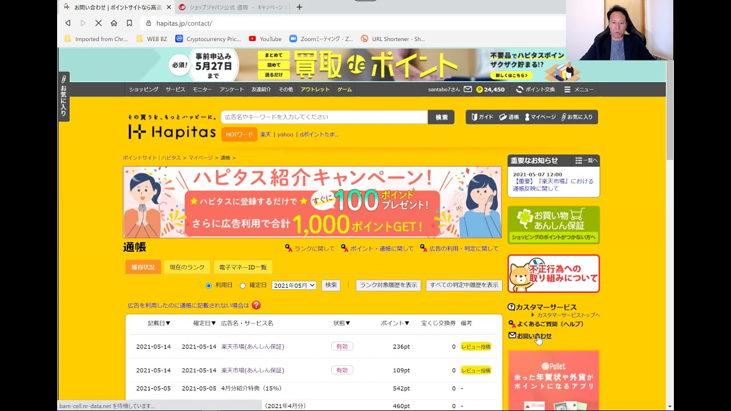Stop page loading with X button

(98, 23)
